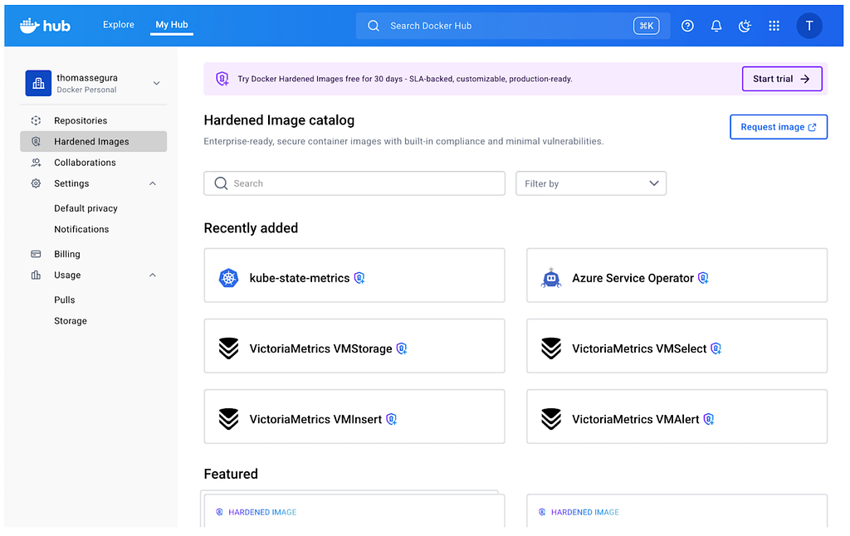This screenshot has height=536, width=850.
Task: Open the notifications bell icon
Action: click(x=716, y=26)
